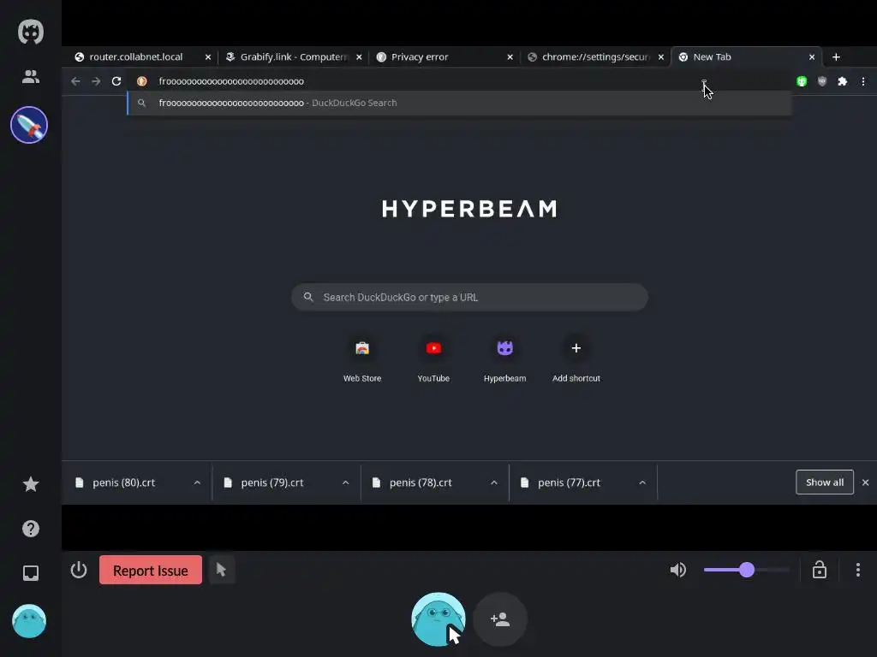Viewport: 877px width, 657px height.
Task: Open a new browser tab with plus
Action: pos(836,57)
